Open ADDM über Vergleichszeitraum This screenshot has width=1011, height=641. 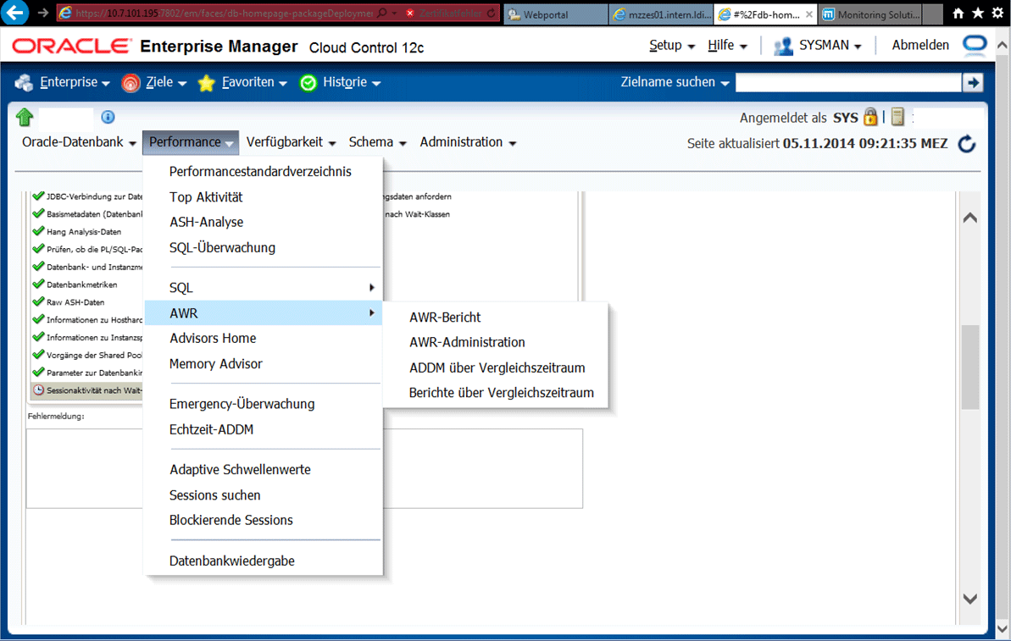[497, 367]
